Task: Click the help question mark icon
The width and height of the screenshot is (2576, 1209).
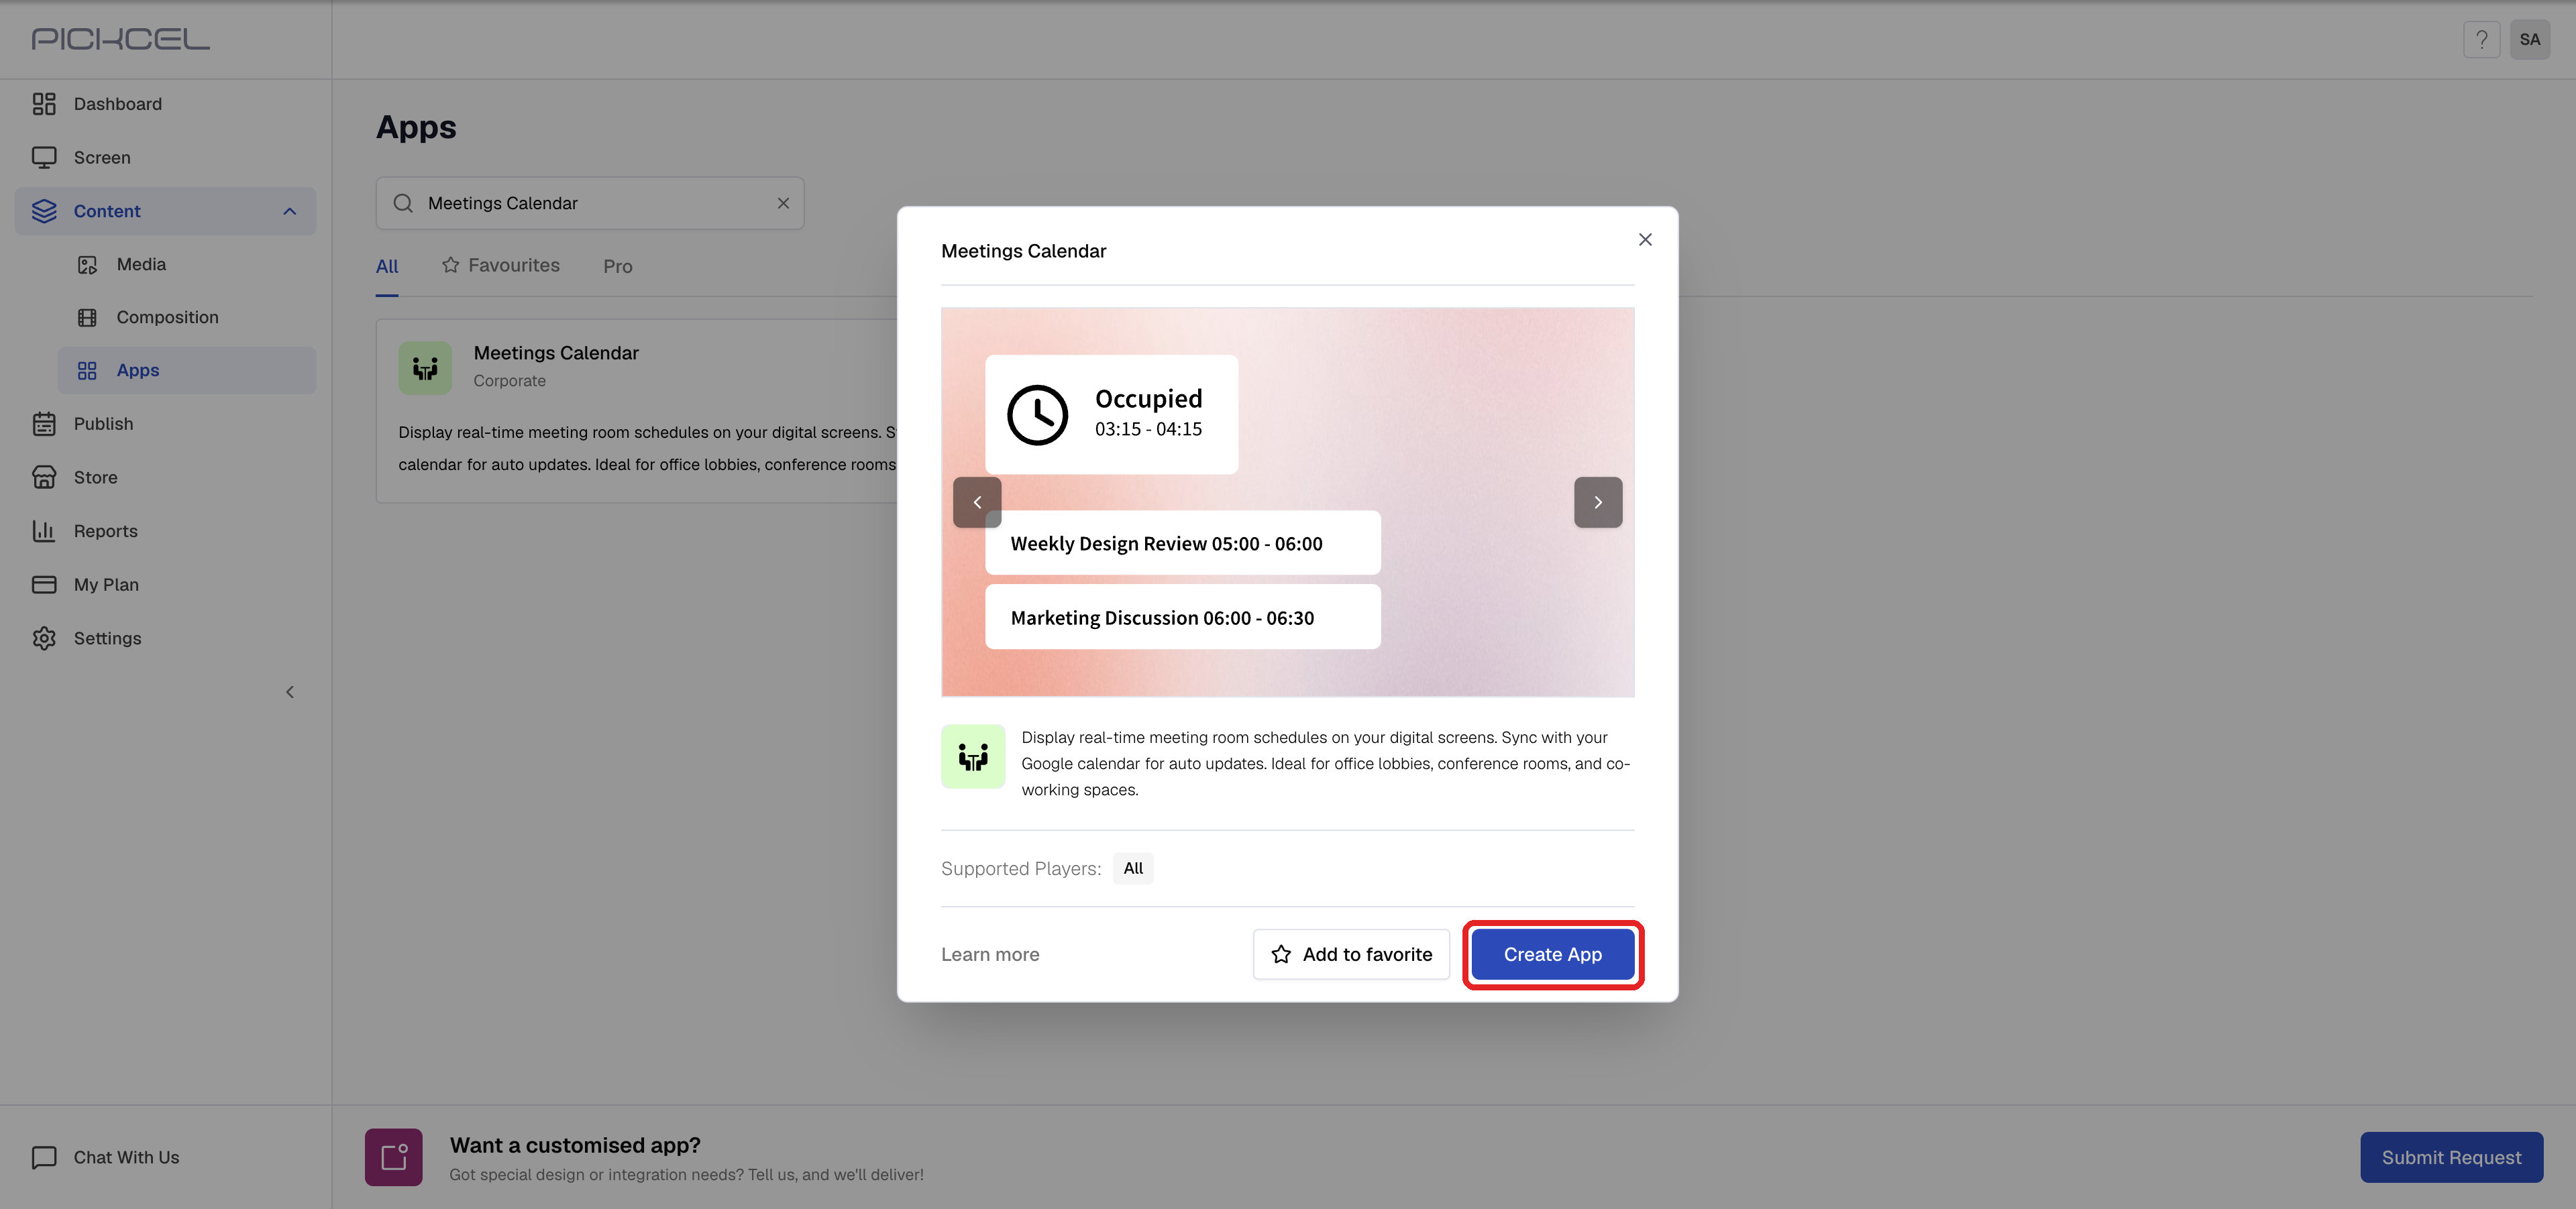Action: coord(2481,40)
